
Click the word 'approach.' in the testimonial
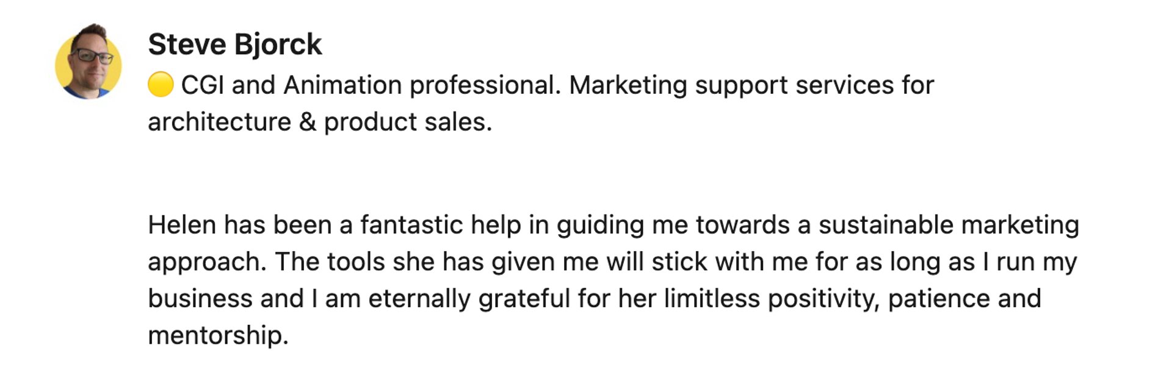point(208,262)
